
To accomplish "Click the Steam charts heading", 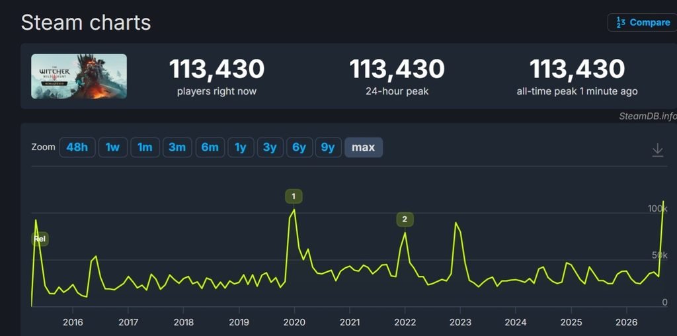I will point(86,22).
